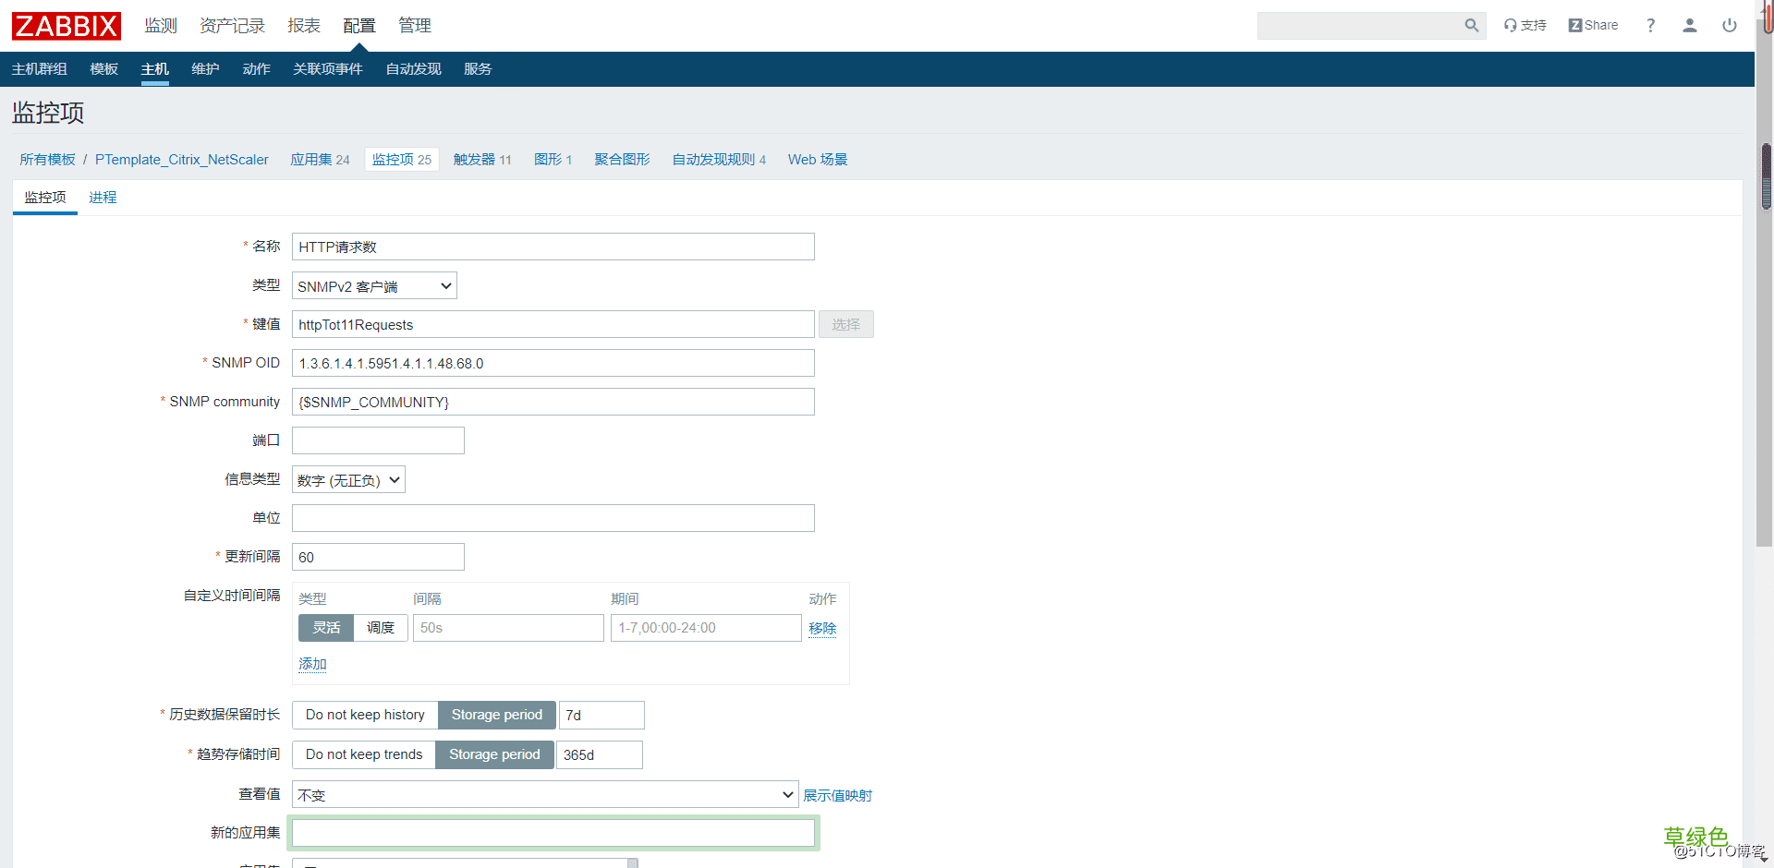Click the page vertical scrollbar

coord(1766,175)
